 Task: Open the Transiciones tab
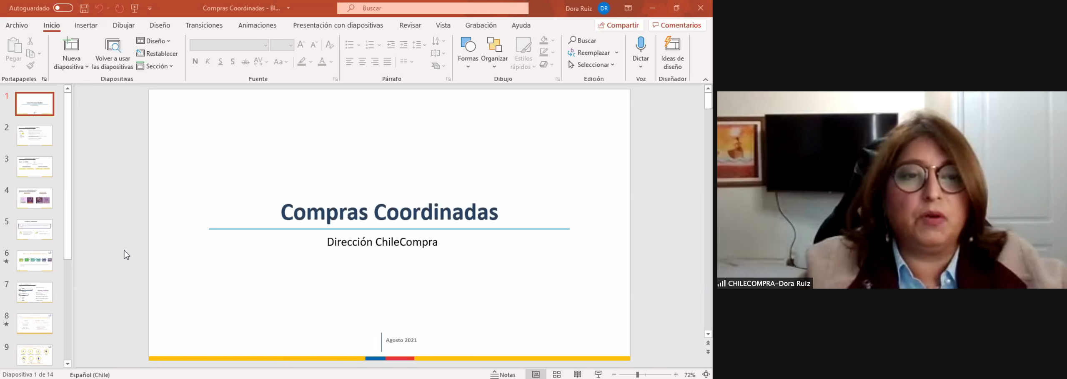[x=204, y=25]
